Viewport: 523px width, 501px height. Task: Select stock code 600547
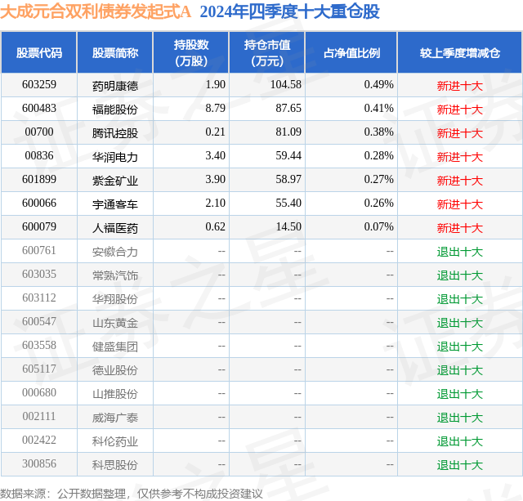tap(39, 321)
